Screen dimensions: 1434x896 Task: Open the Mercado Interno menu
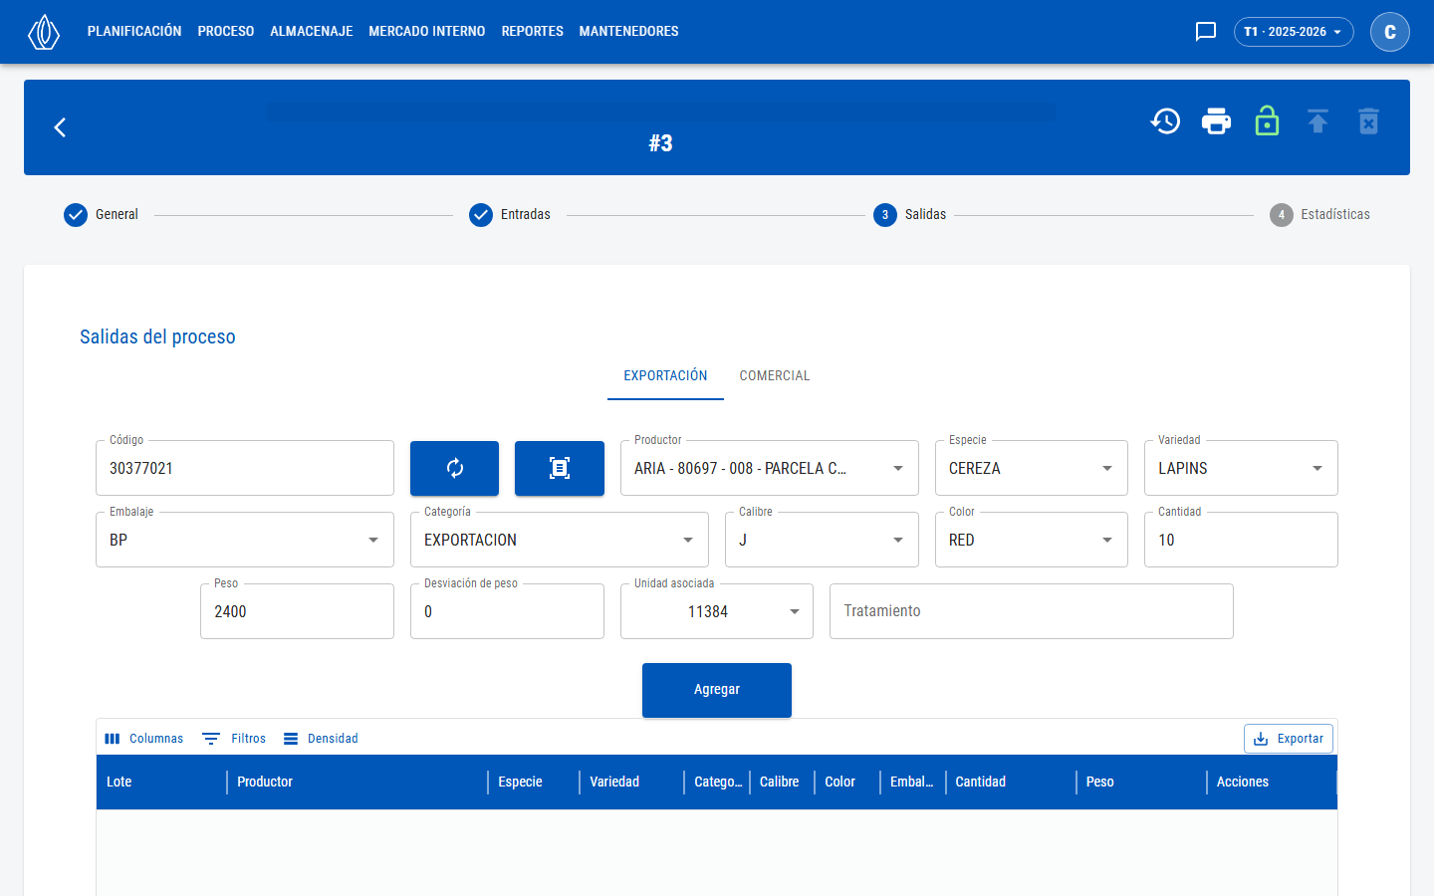click(427, 32)
